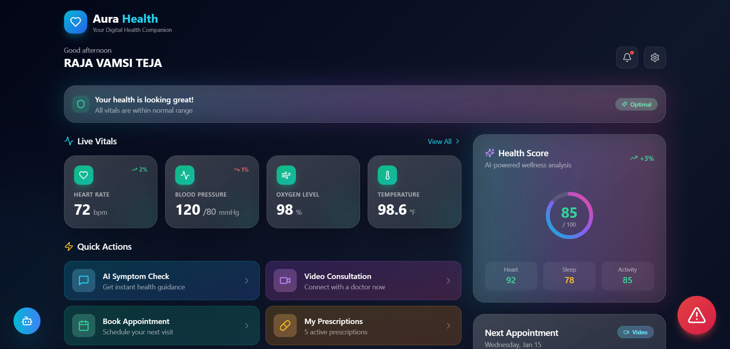Click the temperature thermometer icon

[387, 175]
